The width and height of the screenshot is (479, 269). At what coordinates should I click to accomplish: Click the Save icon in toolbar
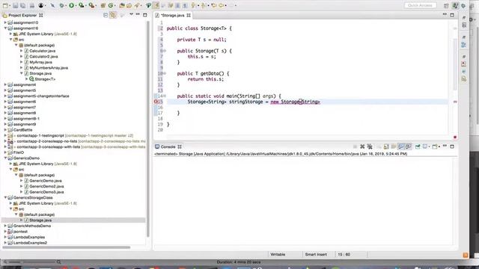(15, 5)
